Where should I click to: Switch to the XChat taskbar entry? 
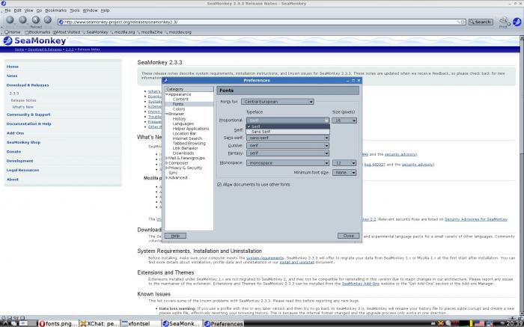point(100,323)
